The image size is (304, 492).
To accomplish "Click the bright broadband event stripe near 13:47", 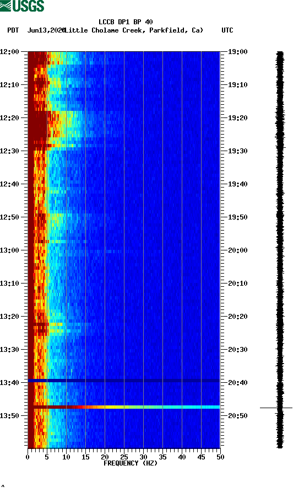I will [124, 407].
